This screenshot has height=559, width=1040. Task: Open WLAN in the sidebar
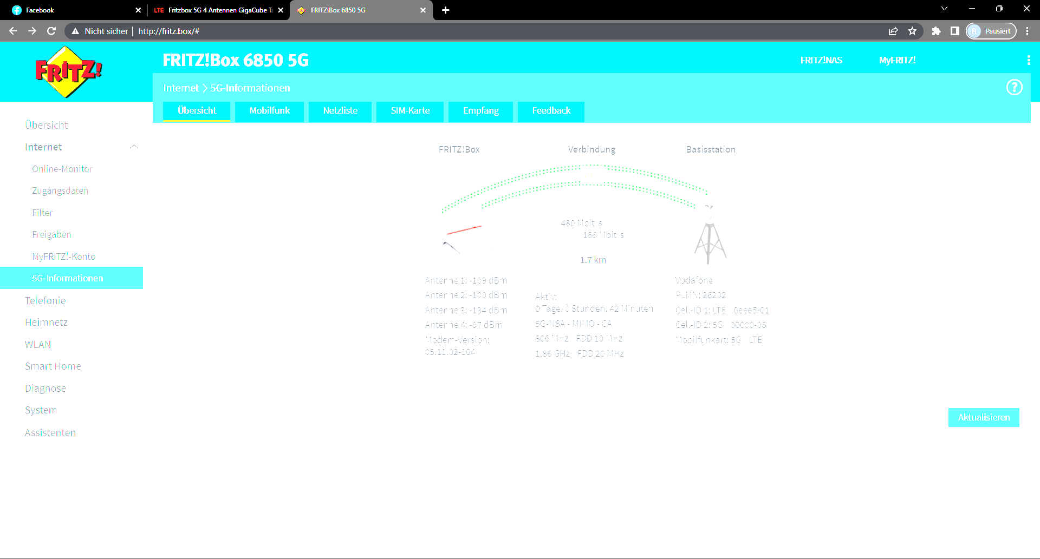pyautogui.click(x=38, y=344)
